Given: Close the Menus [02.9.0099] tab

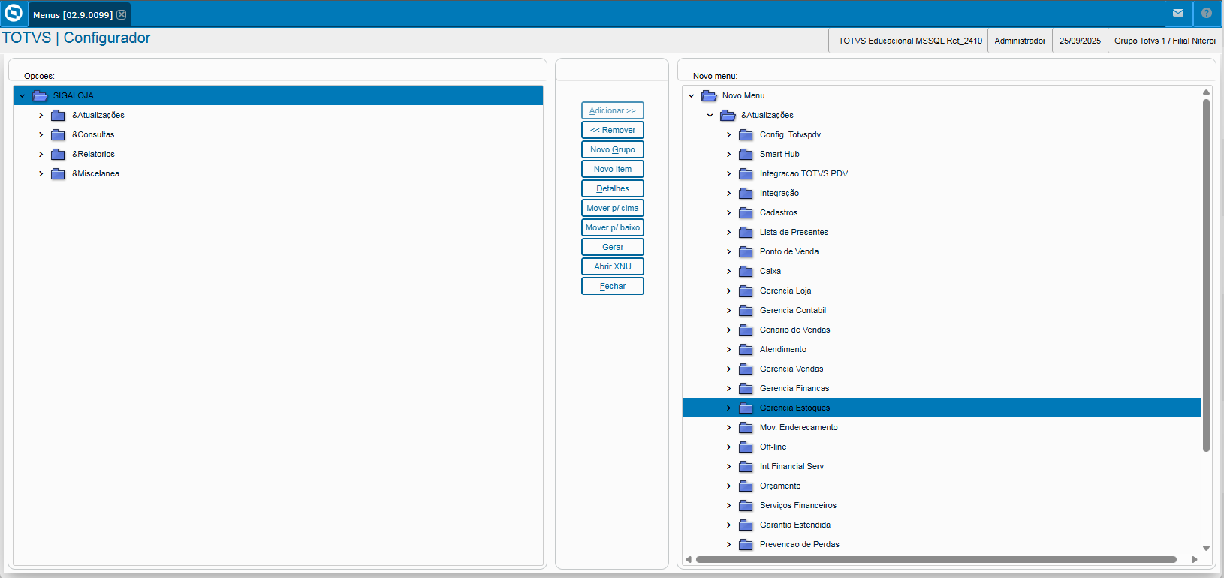Looking at the screenshot, I should 122,14.
